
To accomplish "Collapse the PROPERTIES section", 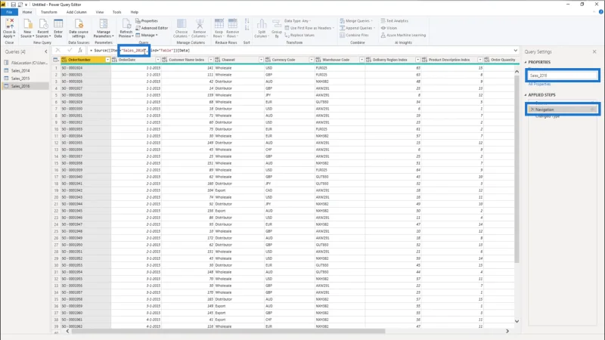I will click(526, 62).
